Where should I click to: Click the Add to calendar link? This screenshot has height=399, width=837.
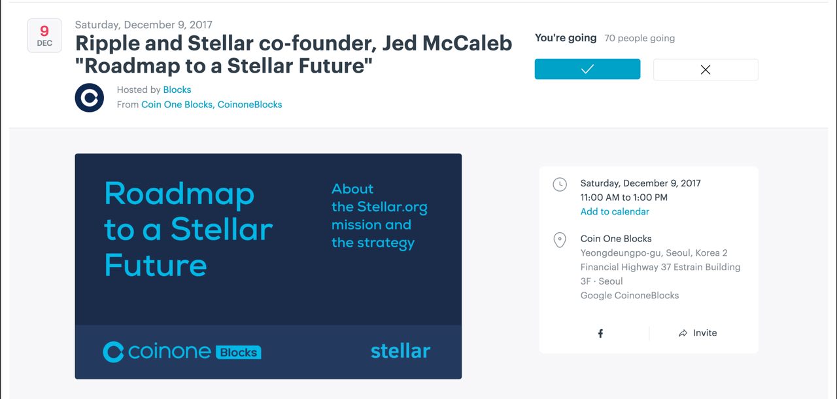[x=615, y=211]
